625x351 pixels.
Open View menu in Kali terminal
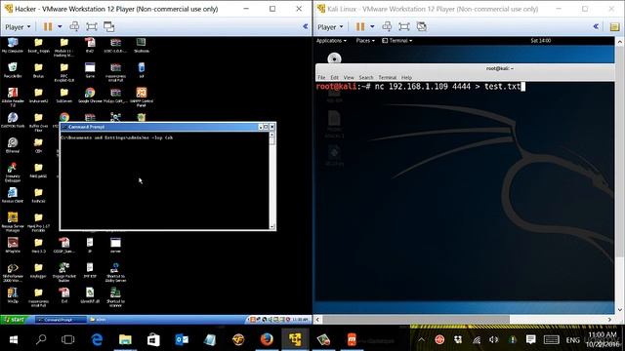(349, 77)
